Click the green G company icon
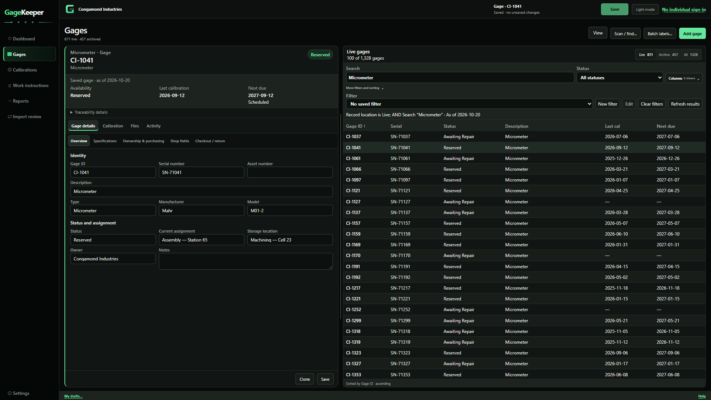This screenshot has width=711, height=400. (70, 9)
